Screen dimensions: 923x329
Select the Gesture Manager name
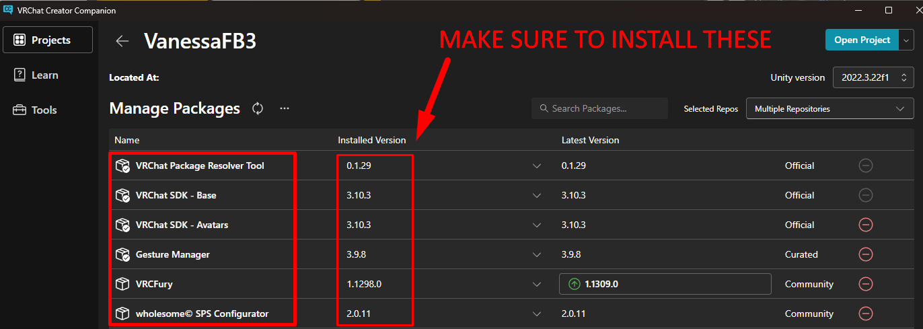172,254
